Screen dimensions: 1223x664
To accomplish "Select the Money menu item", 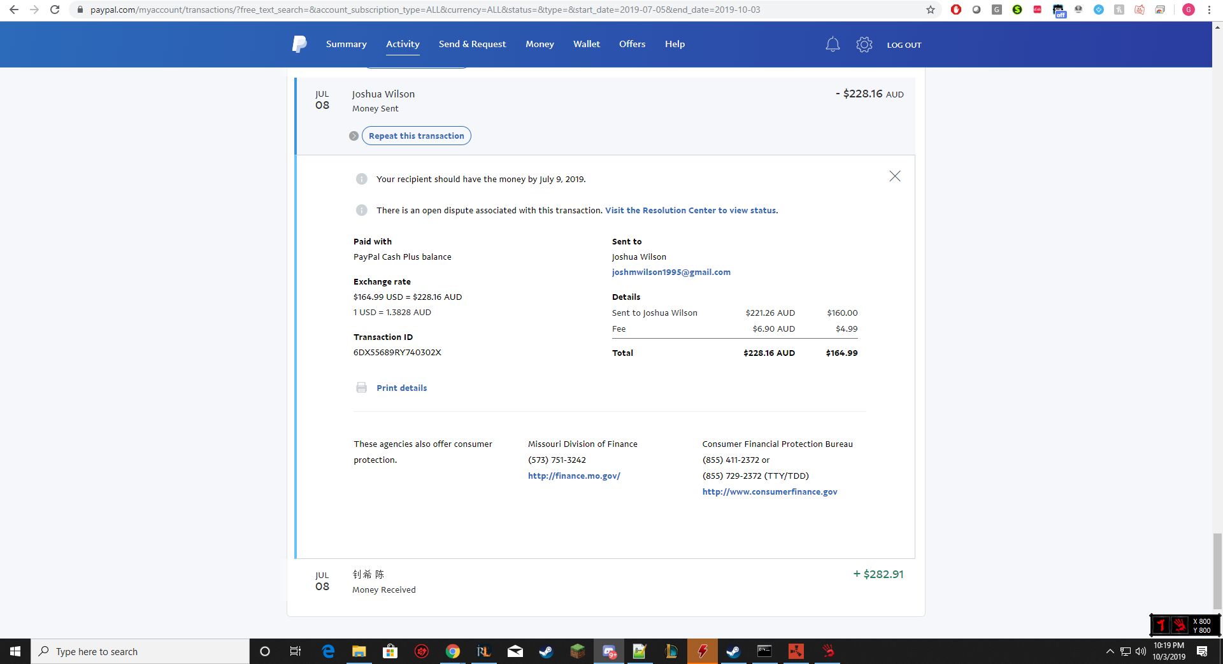I will (540, 44).
